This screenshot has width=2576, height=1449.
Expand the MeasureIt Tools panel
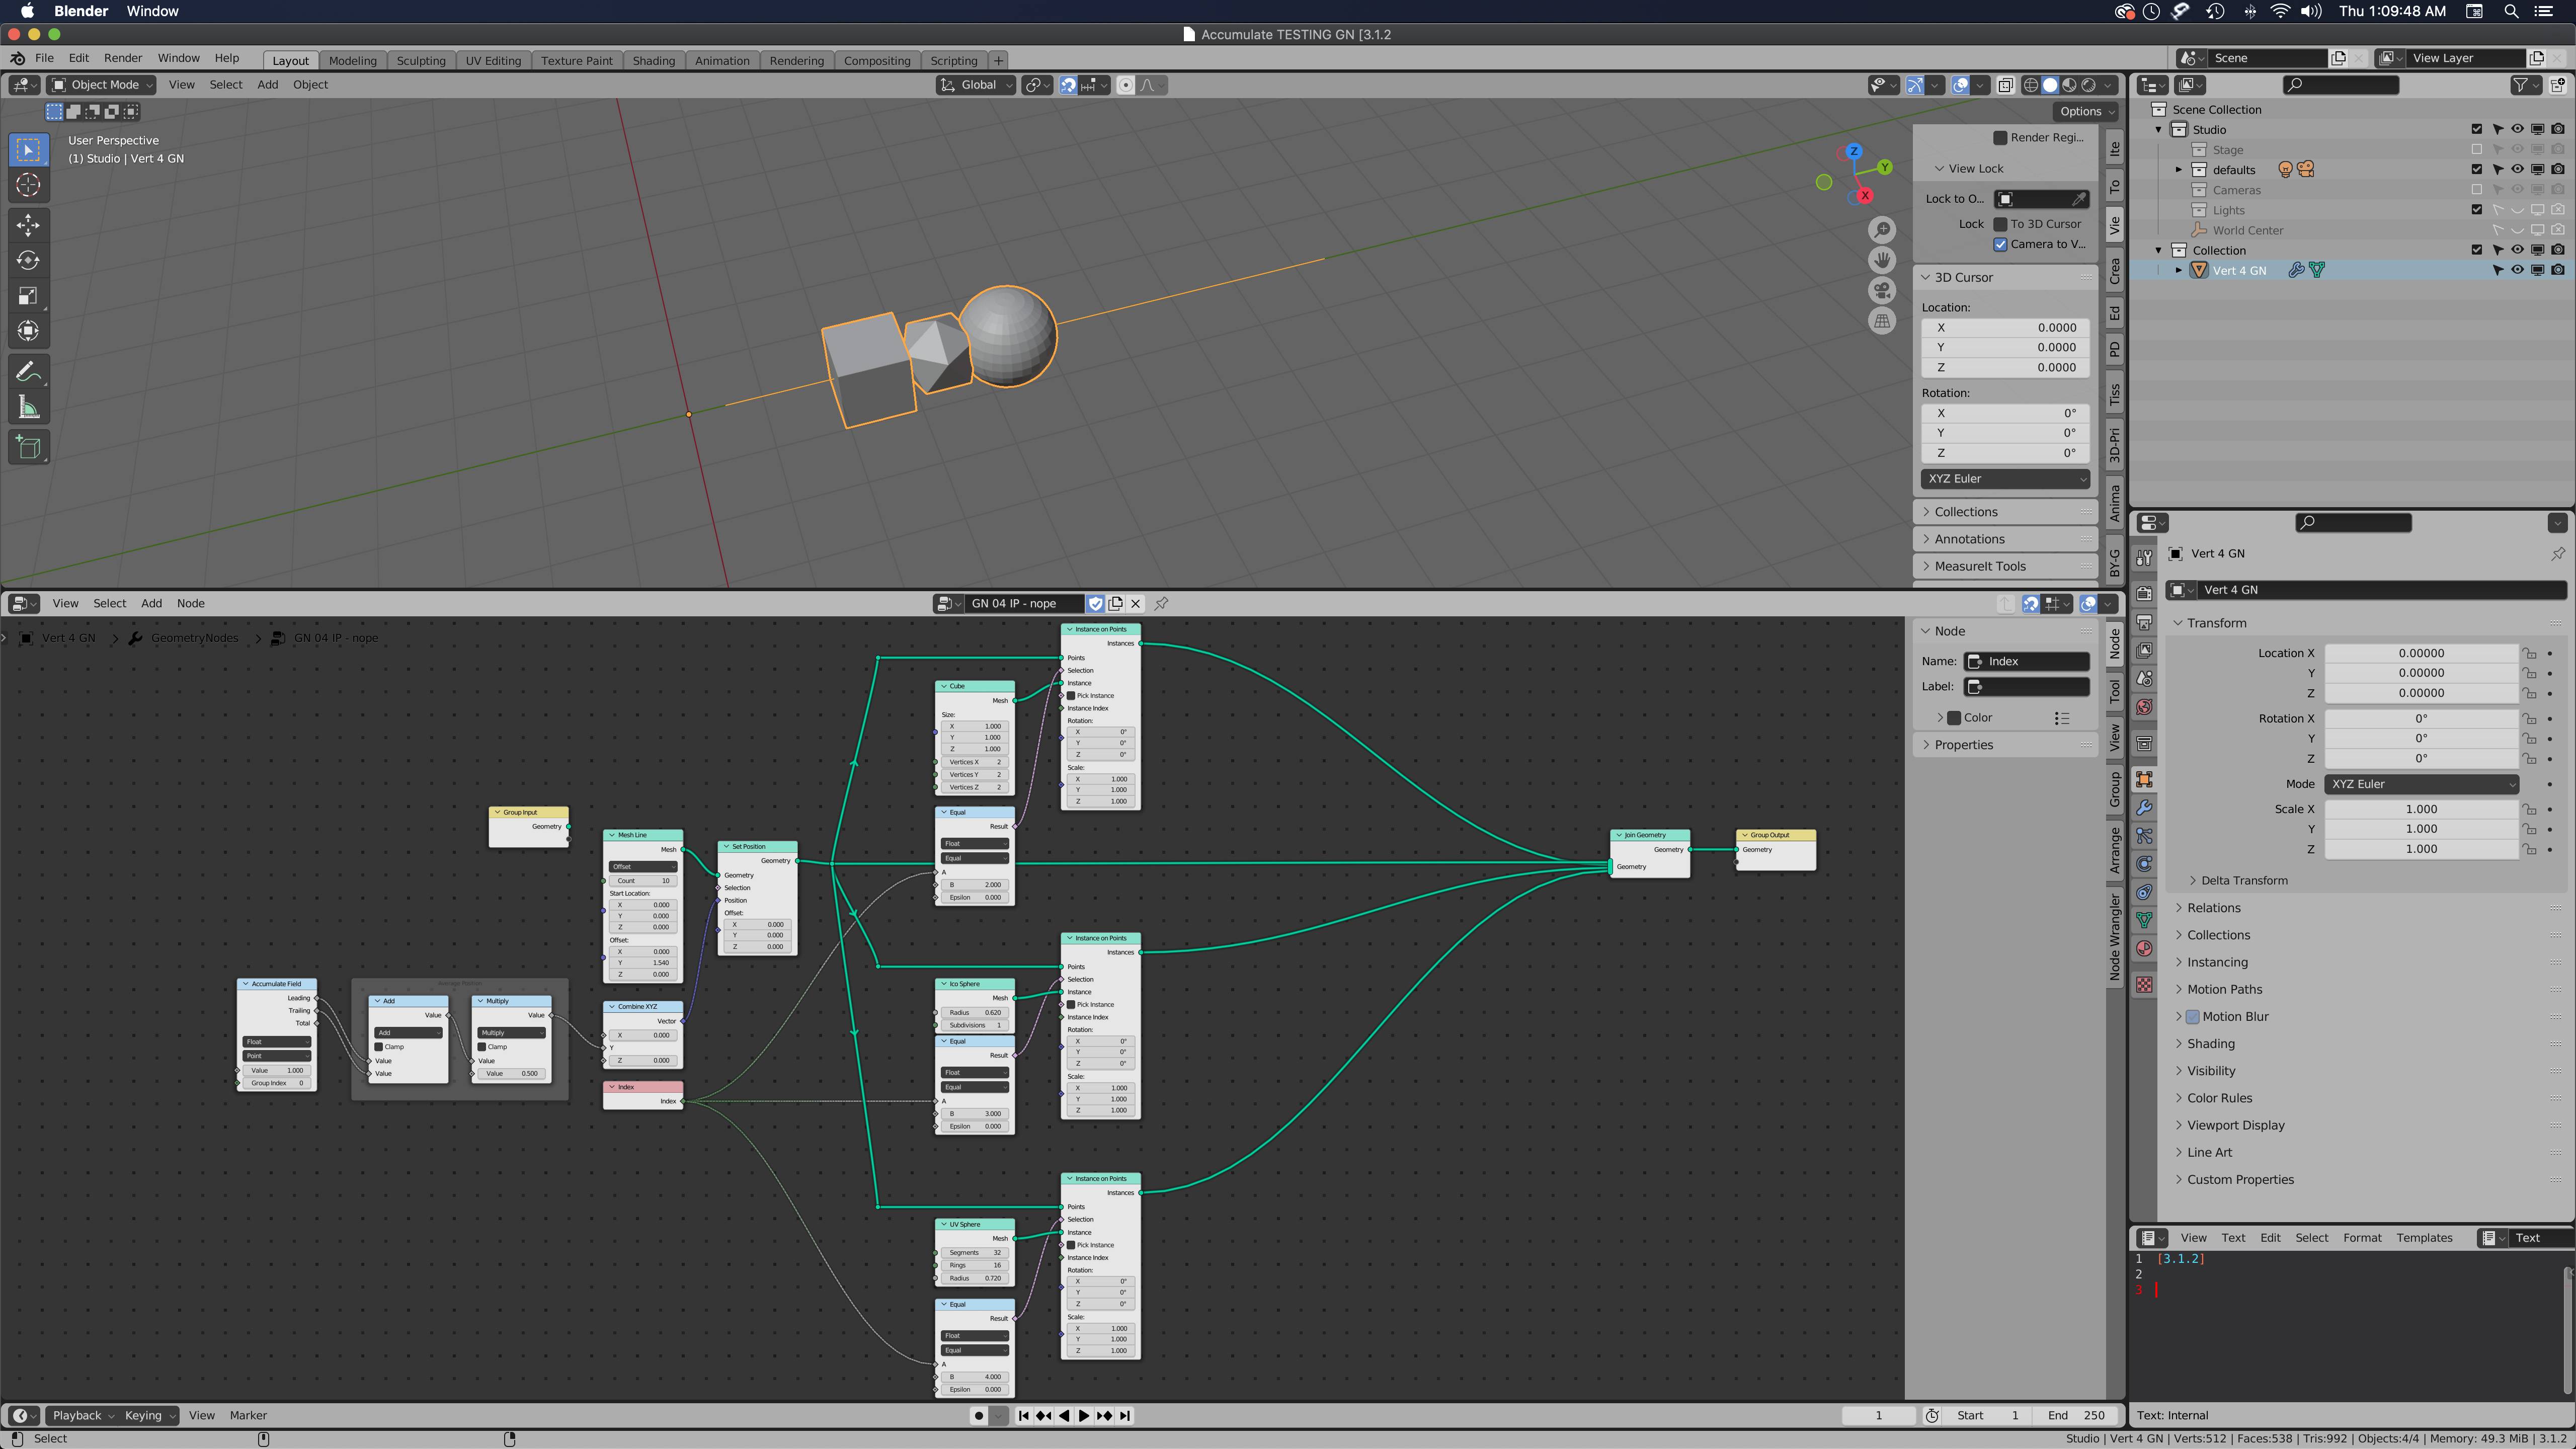pos(1979,566)
